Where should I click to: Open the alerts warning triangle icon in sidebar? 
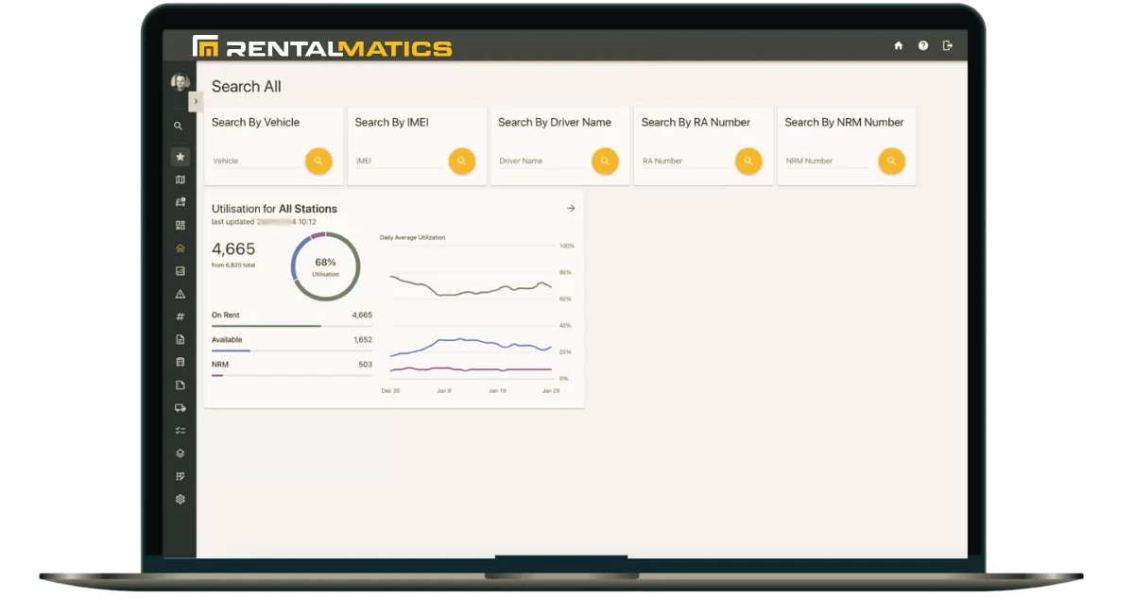pos(180,293)
